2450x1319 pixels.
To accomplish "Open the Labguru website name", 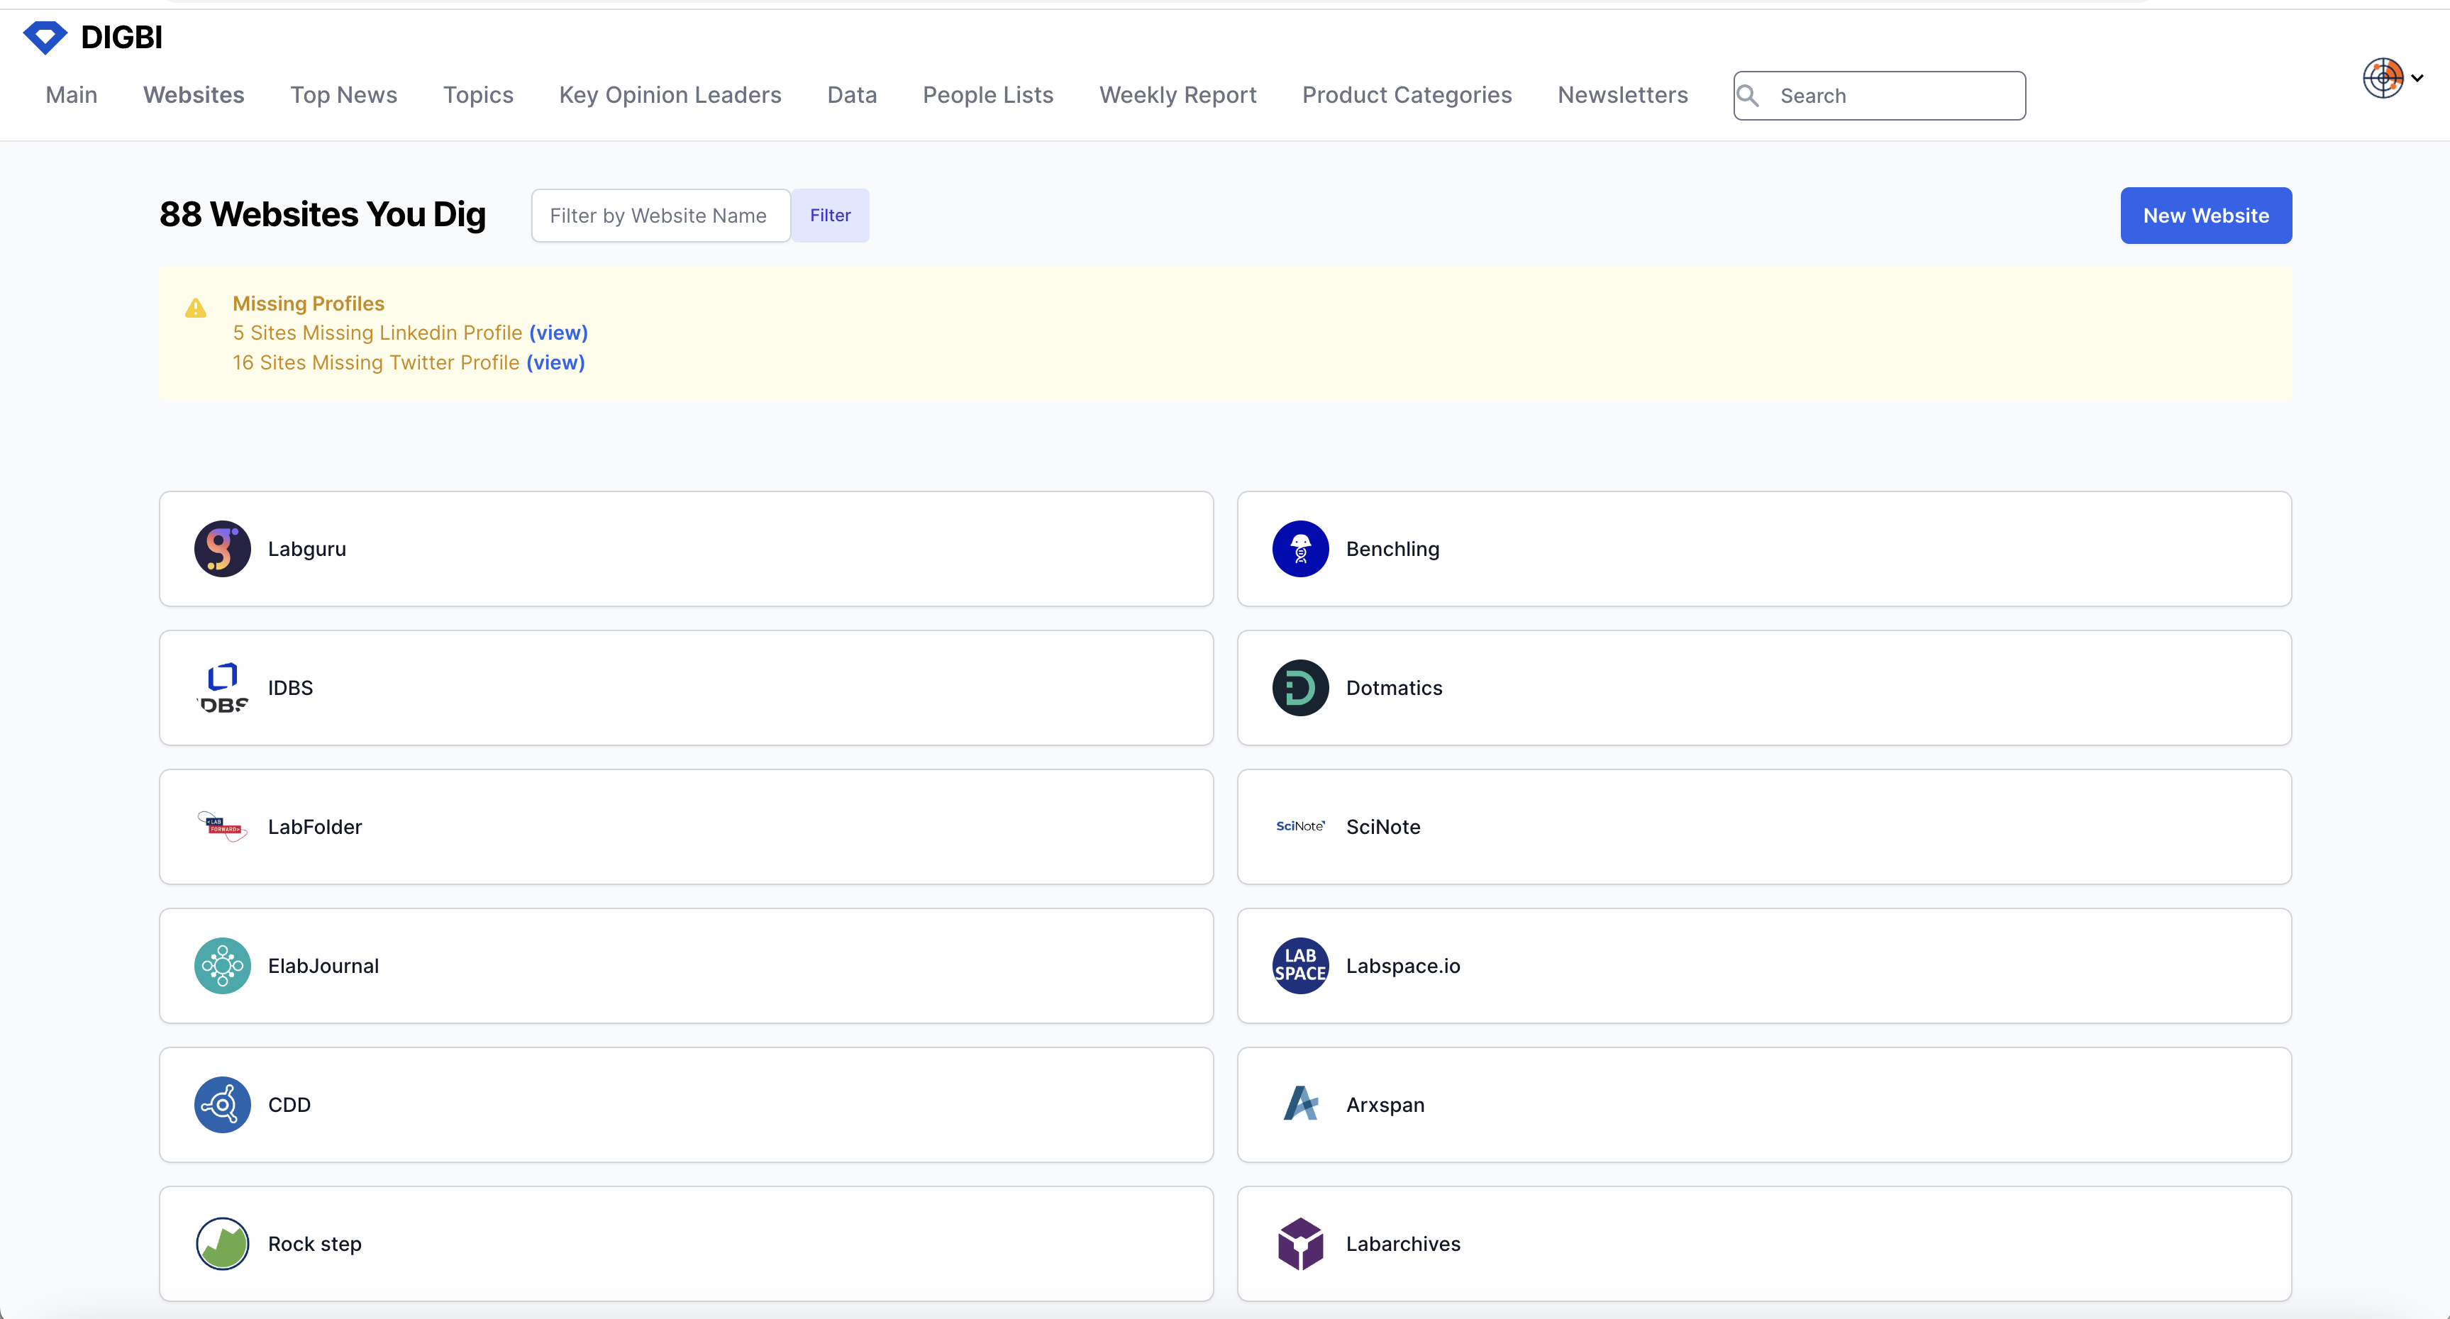I will coord(307,549).
